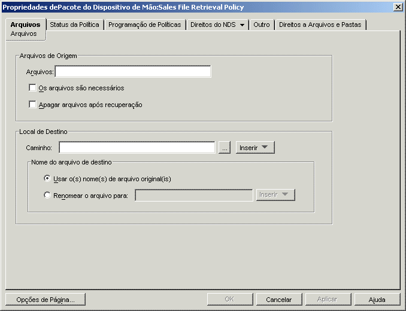Viewport: 406px width, 311px height.
Task: Click the Aplicar button
Action: click(328, 300)
